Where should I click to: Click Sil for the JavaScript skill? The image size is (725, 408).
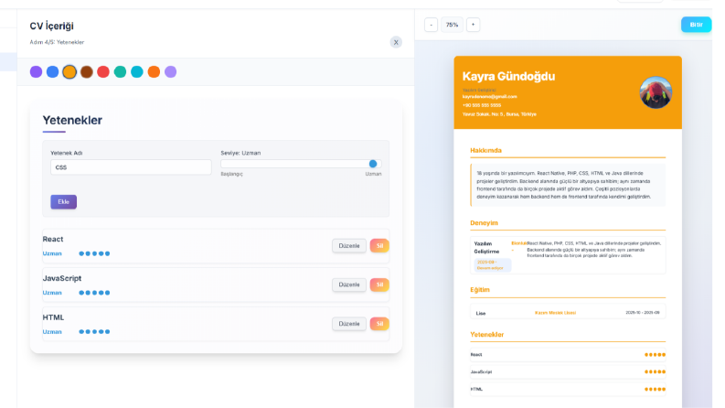tap(379, 285)
